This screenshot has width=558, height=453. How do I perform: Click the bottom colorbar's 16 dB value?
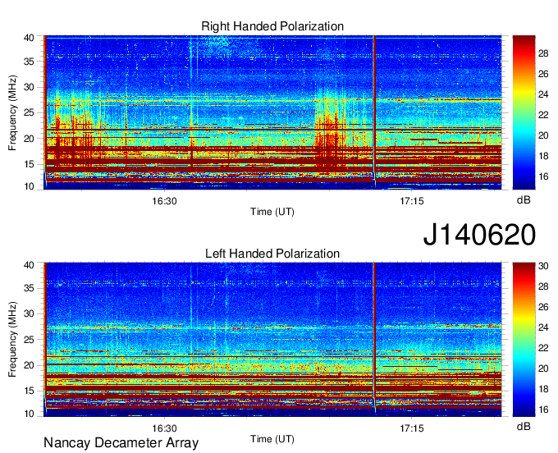[543, 410]
